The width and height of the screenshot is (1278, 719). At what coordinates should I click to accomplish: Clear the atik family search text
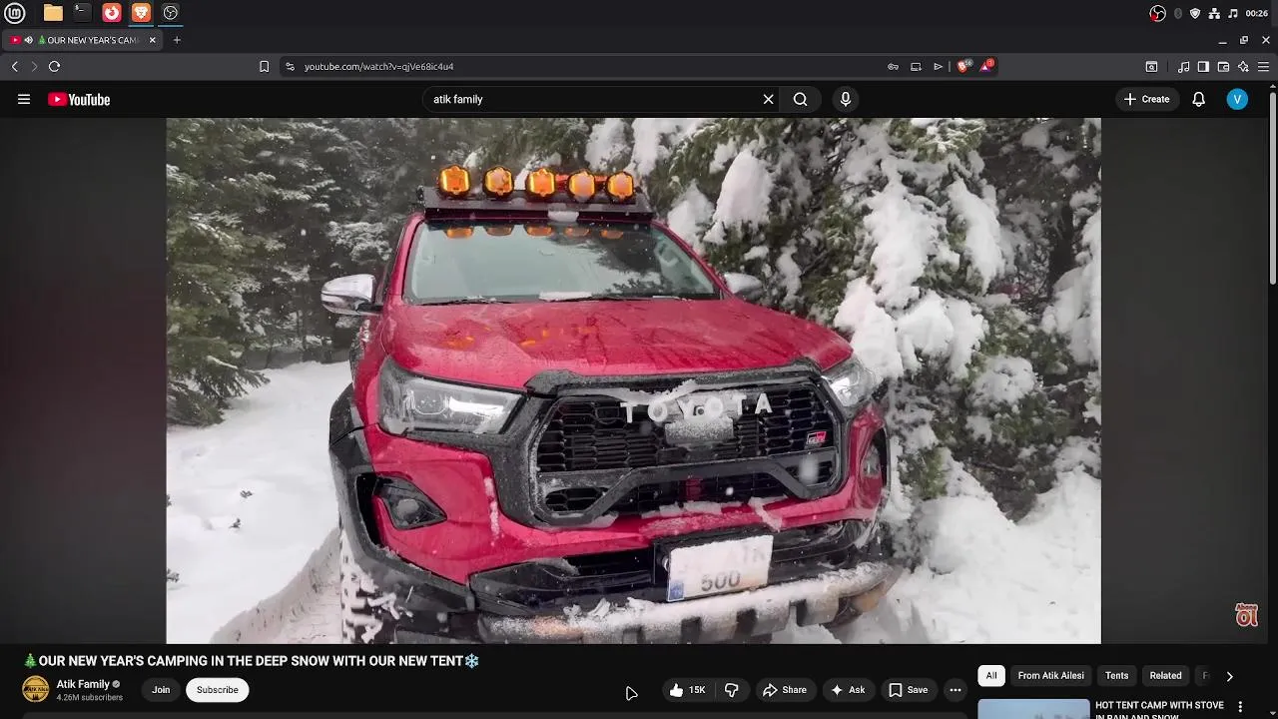768,99
